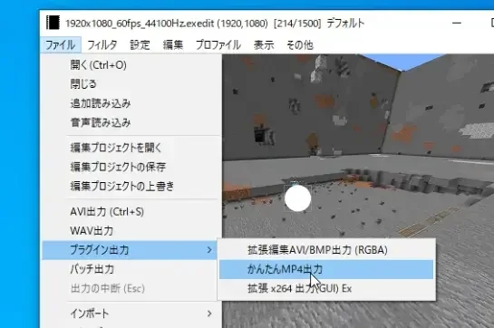Select 編集プロジェクトを開く
This screenshot has width=494, height=328.
click(130, 148)
